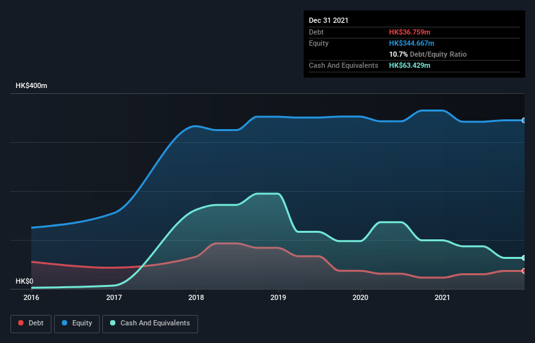Image resolution: width=535 pixels, height=343 pixels.
Task: Click the blue Equity legend dot
Action: [x=65, y=323]
